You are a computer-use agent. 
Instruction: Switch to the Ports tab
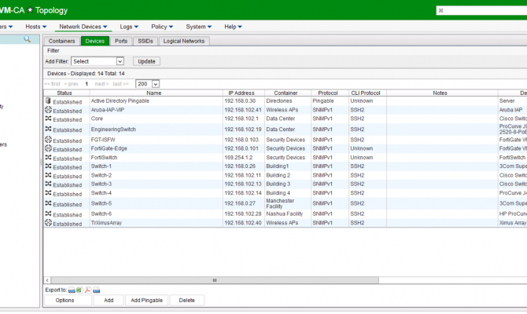[121, 41]
